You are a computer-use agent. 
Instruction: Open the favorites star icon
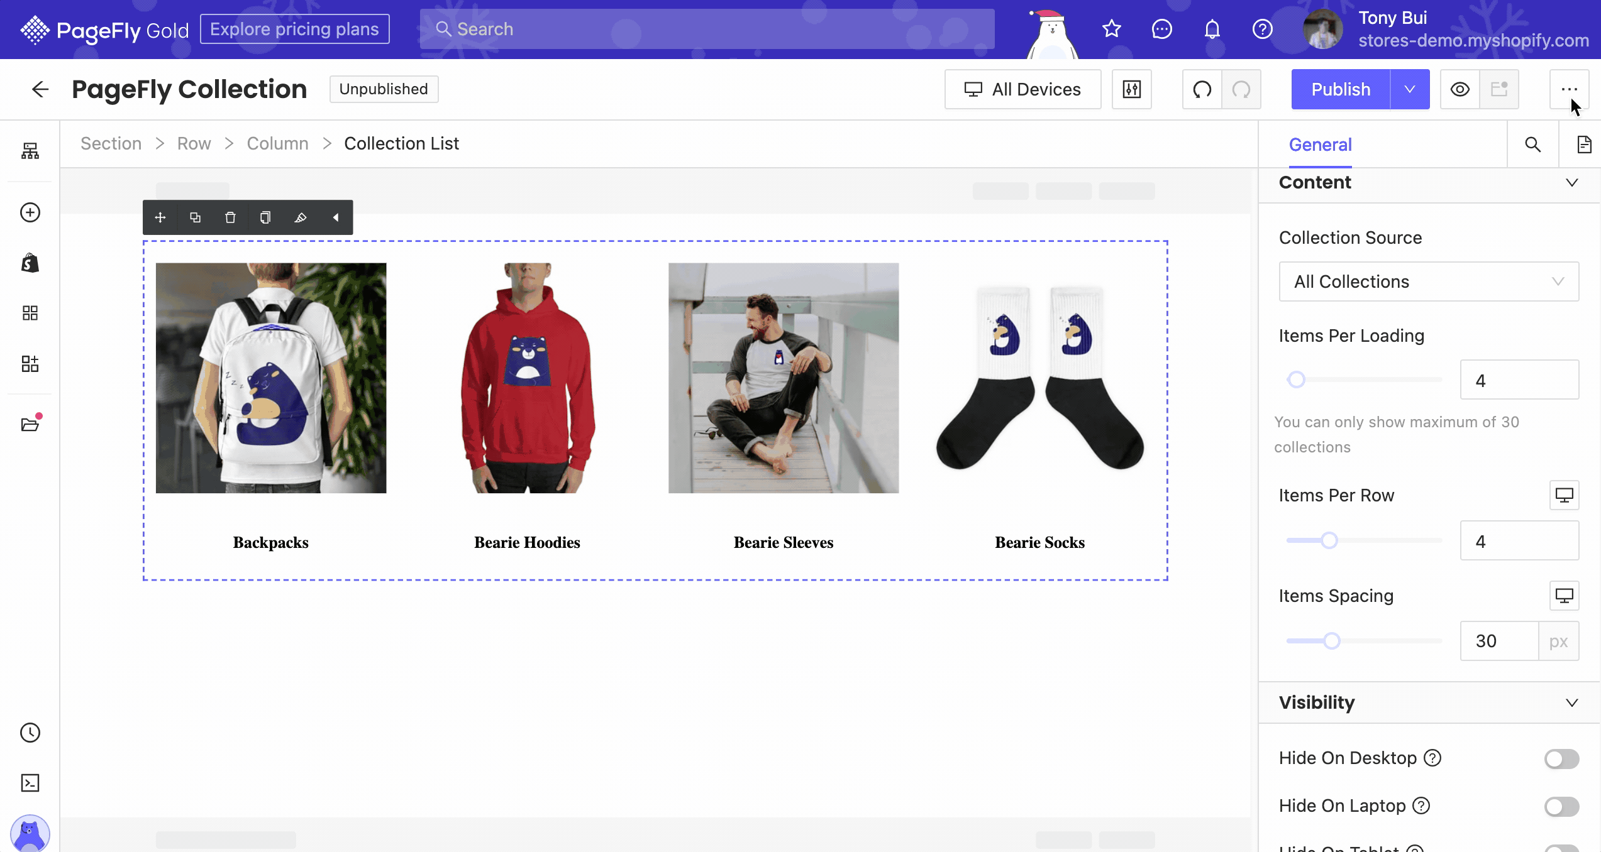pyautogui.click(x=1112, y=29)
